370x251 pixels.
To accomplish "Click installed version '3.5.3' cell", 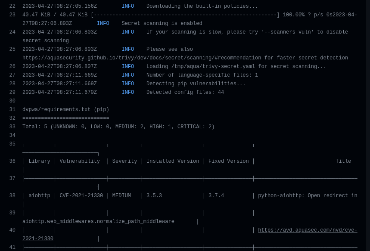I will (x=154, y=195).
